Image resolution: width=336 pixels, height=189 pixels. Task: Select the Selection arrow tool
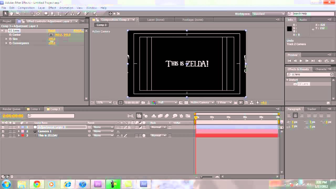6,13
